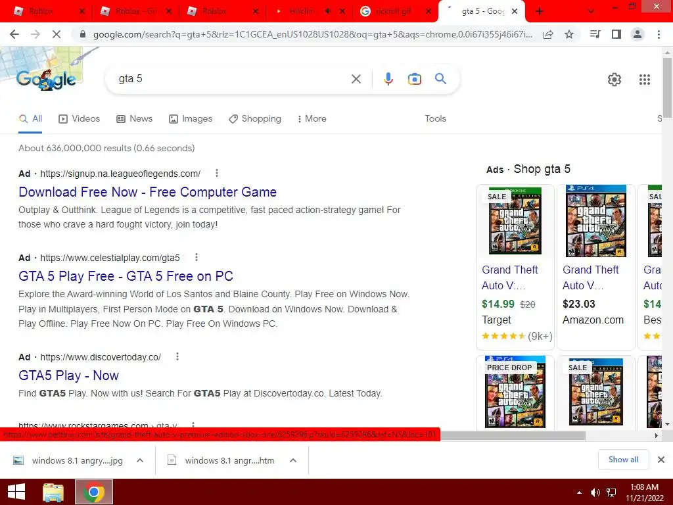
Task: Open options for League of Legends ad
Action: 217,173
